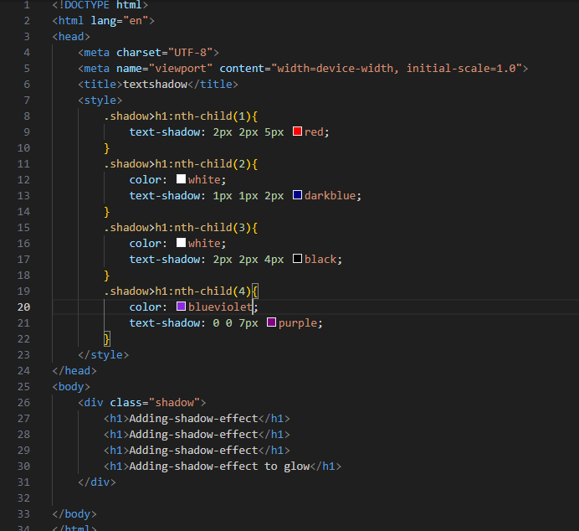Click the 'to glow' heading text on line 30
The image size is (579, 531).
[287, 467]
